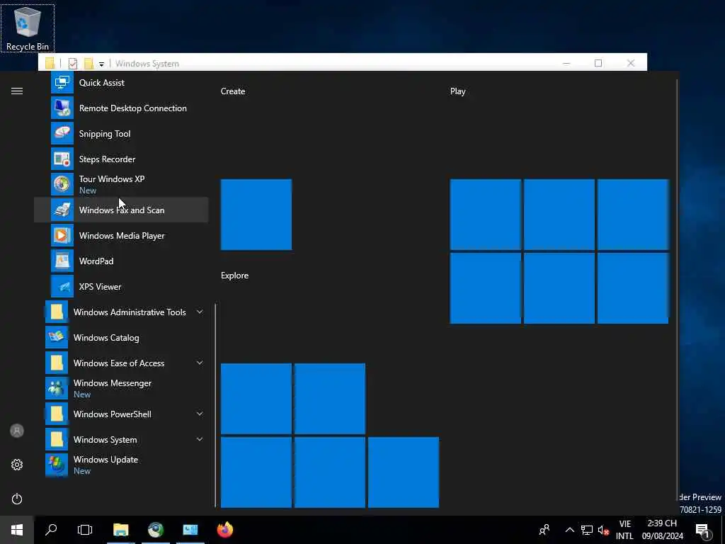Click the single tile under Create

pyautogui.click(x=256, y=215)
